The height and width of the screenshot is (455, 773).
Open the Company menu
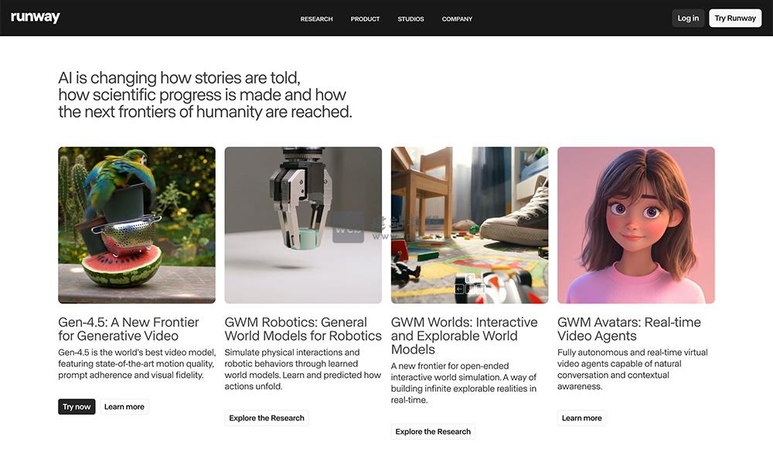(457, 19)
